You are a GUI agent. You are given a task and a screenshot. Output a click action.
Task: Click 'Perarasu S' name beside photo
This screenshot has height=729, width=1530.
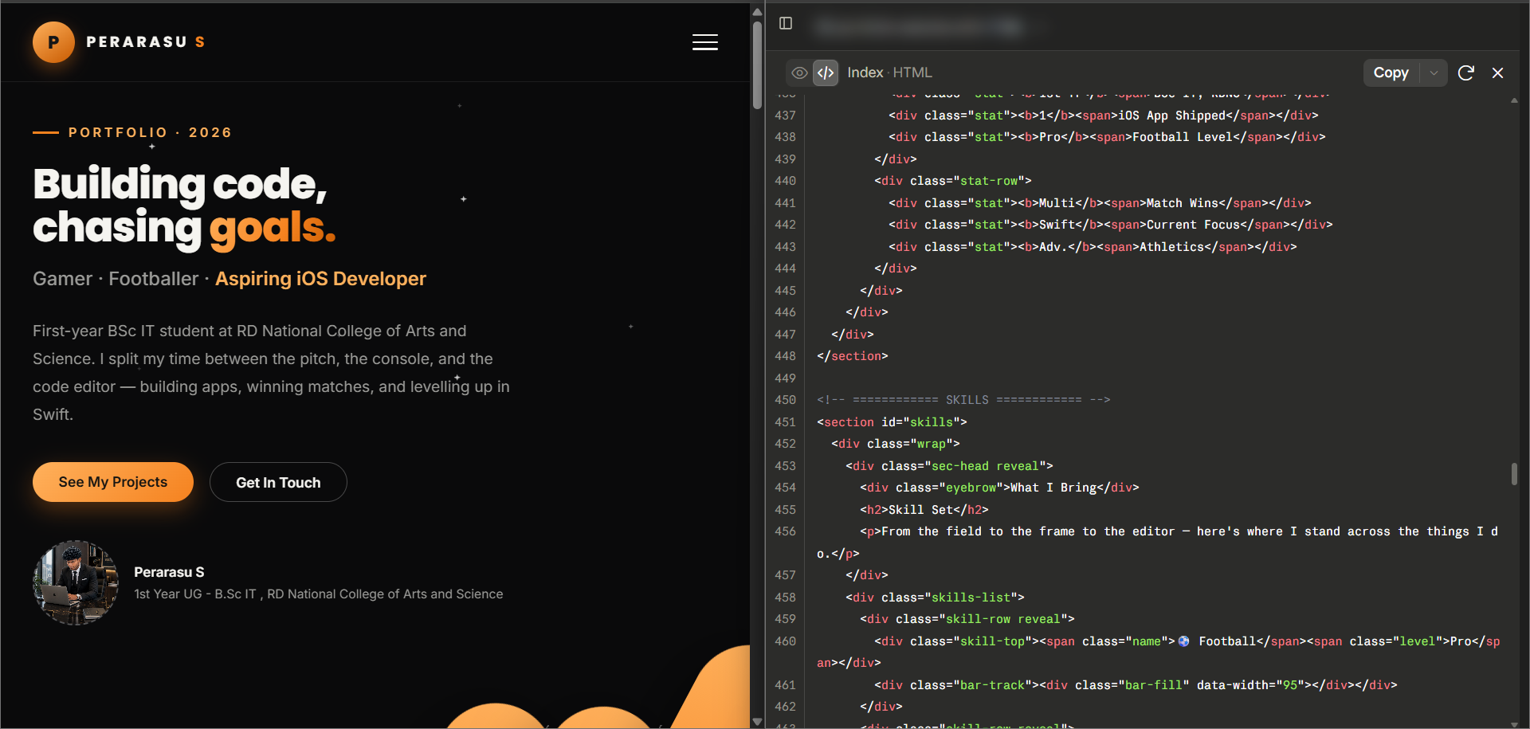(169, 572)
